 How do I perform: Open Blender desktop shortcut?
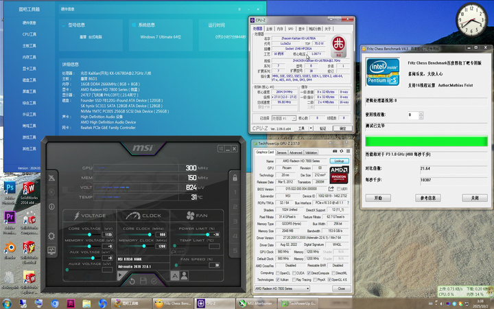pos(10,247)
